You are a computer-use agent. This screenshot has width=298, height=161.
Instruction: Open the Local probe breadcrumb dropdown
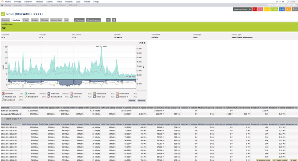18,5
